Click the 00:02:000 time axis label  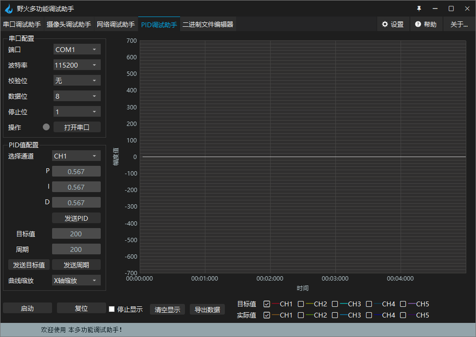coord(270,278)
